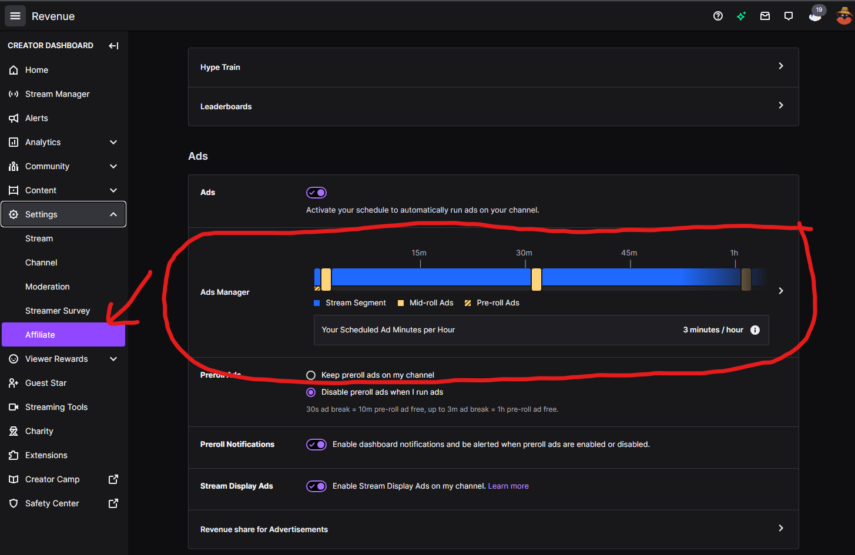Click the Viewer Rewards face icon
This screenshot has width=855, height=555.
(x=14, y=359)
